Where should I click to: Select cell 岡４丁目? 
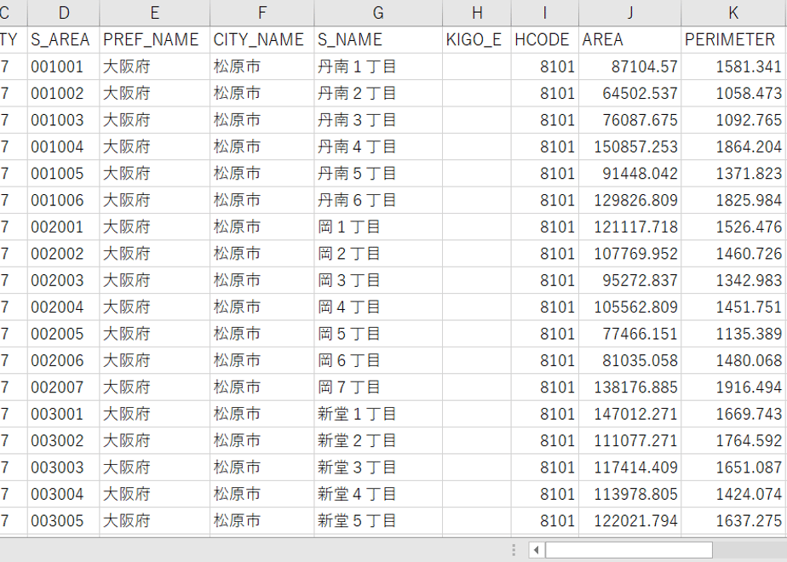click(378, 307)
